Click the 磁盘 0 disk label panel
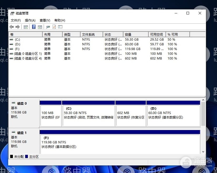The height and width of the screenshot is (173, 217). click(x=24, y=113)
